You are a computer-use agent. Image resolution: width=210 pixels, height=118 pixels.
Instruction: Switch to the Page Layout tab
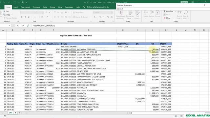[25, 7]
